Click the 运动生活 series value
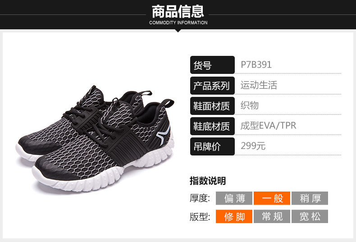 (259, 85)
